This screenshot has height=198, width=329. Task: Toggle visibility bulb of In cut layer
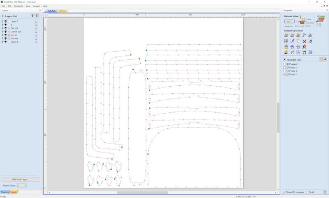pos(3,35)
